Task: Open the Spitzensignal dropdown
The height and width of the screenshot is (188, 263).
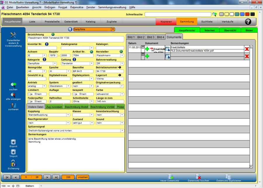Action: pyautogui.click(x=122, y=131)
